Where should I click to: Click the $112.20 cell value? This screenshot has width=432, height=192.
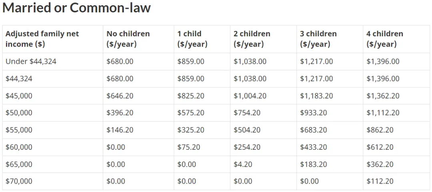(x=380, y=181)
